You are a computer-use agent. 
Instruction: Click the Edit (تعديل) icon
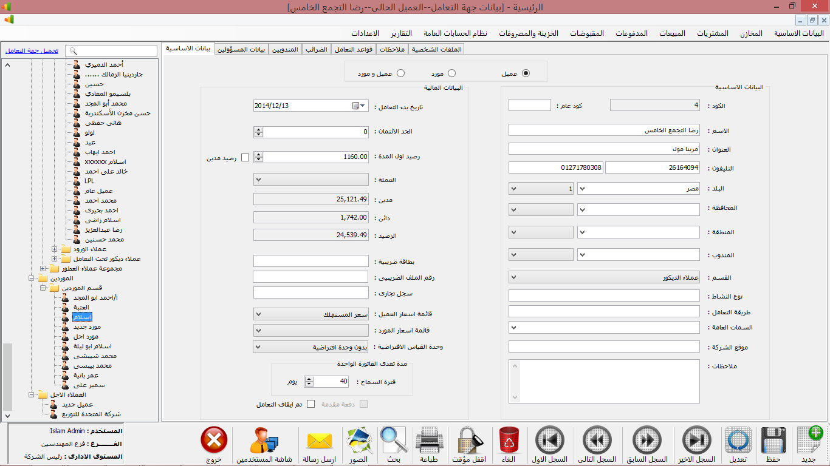point(738,441)
